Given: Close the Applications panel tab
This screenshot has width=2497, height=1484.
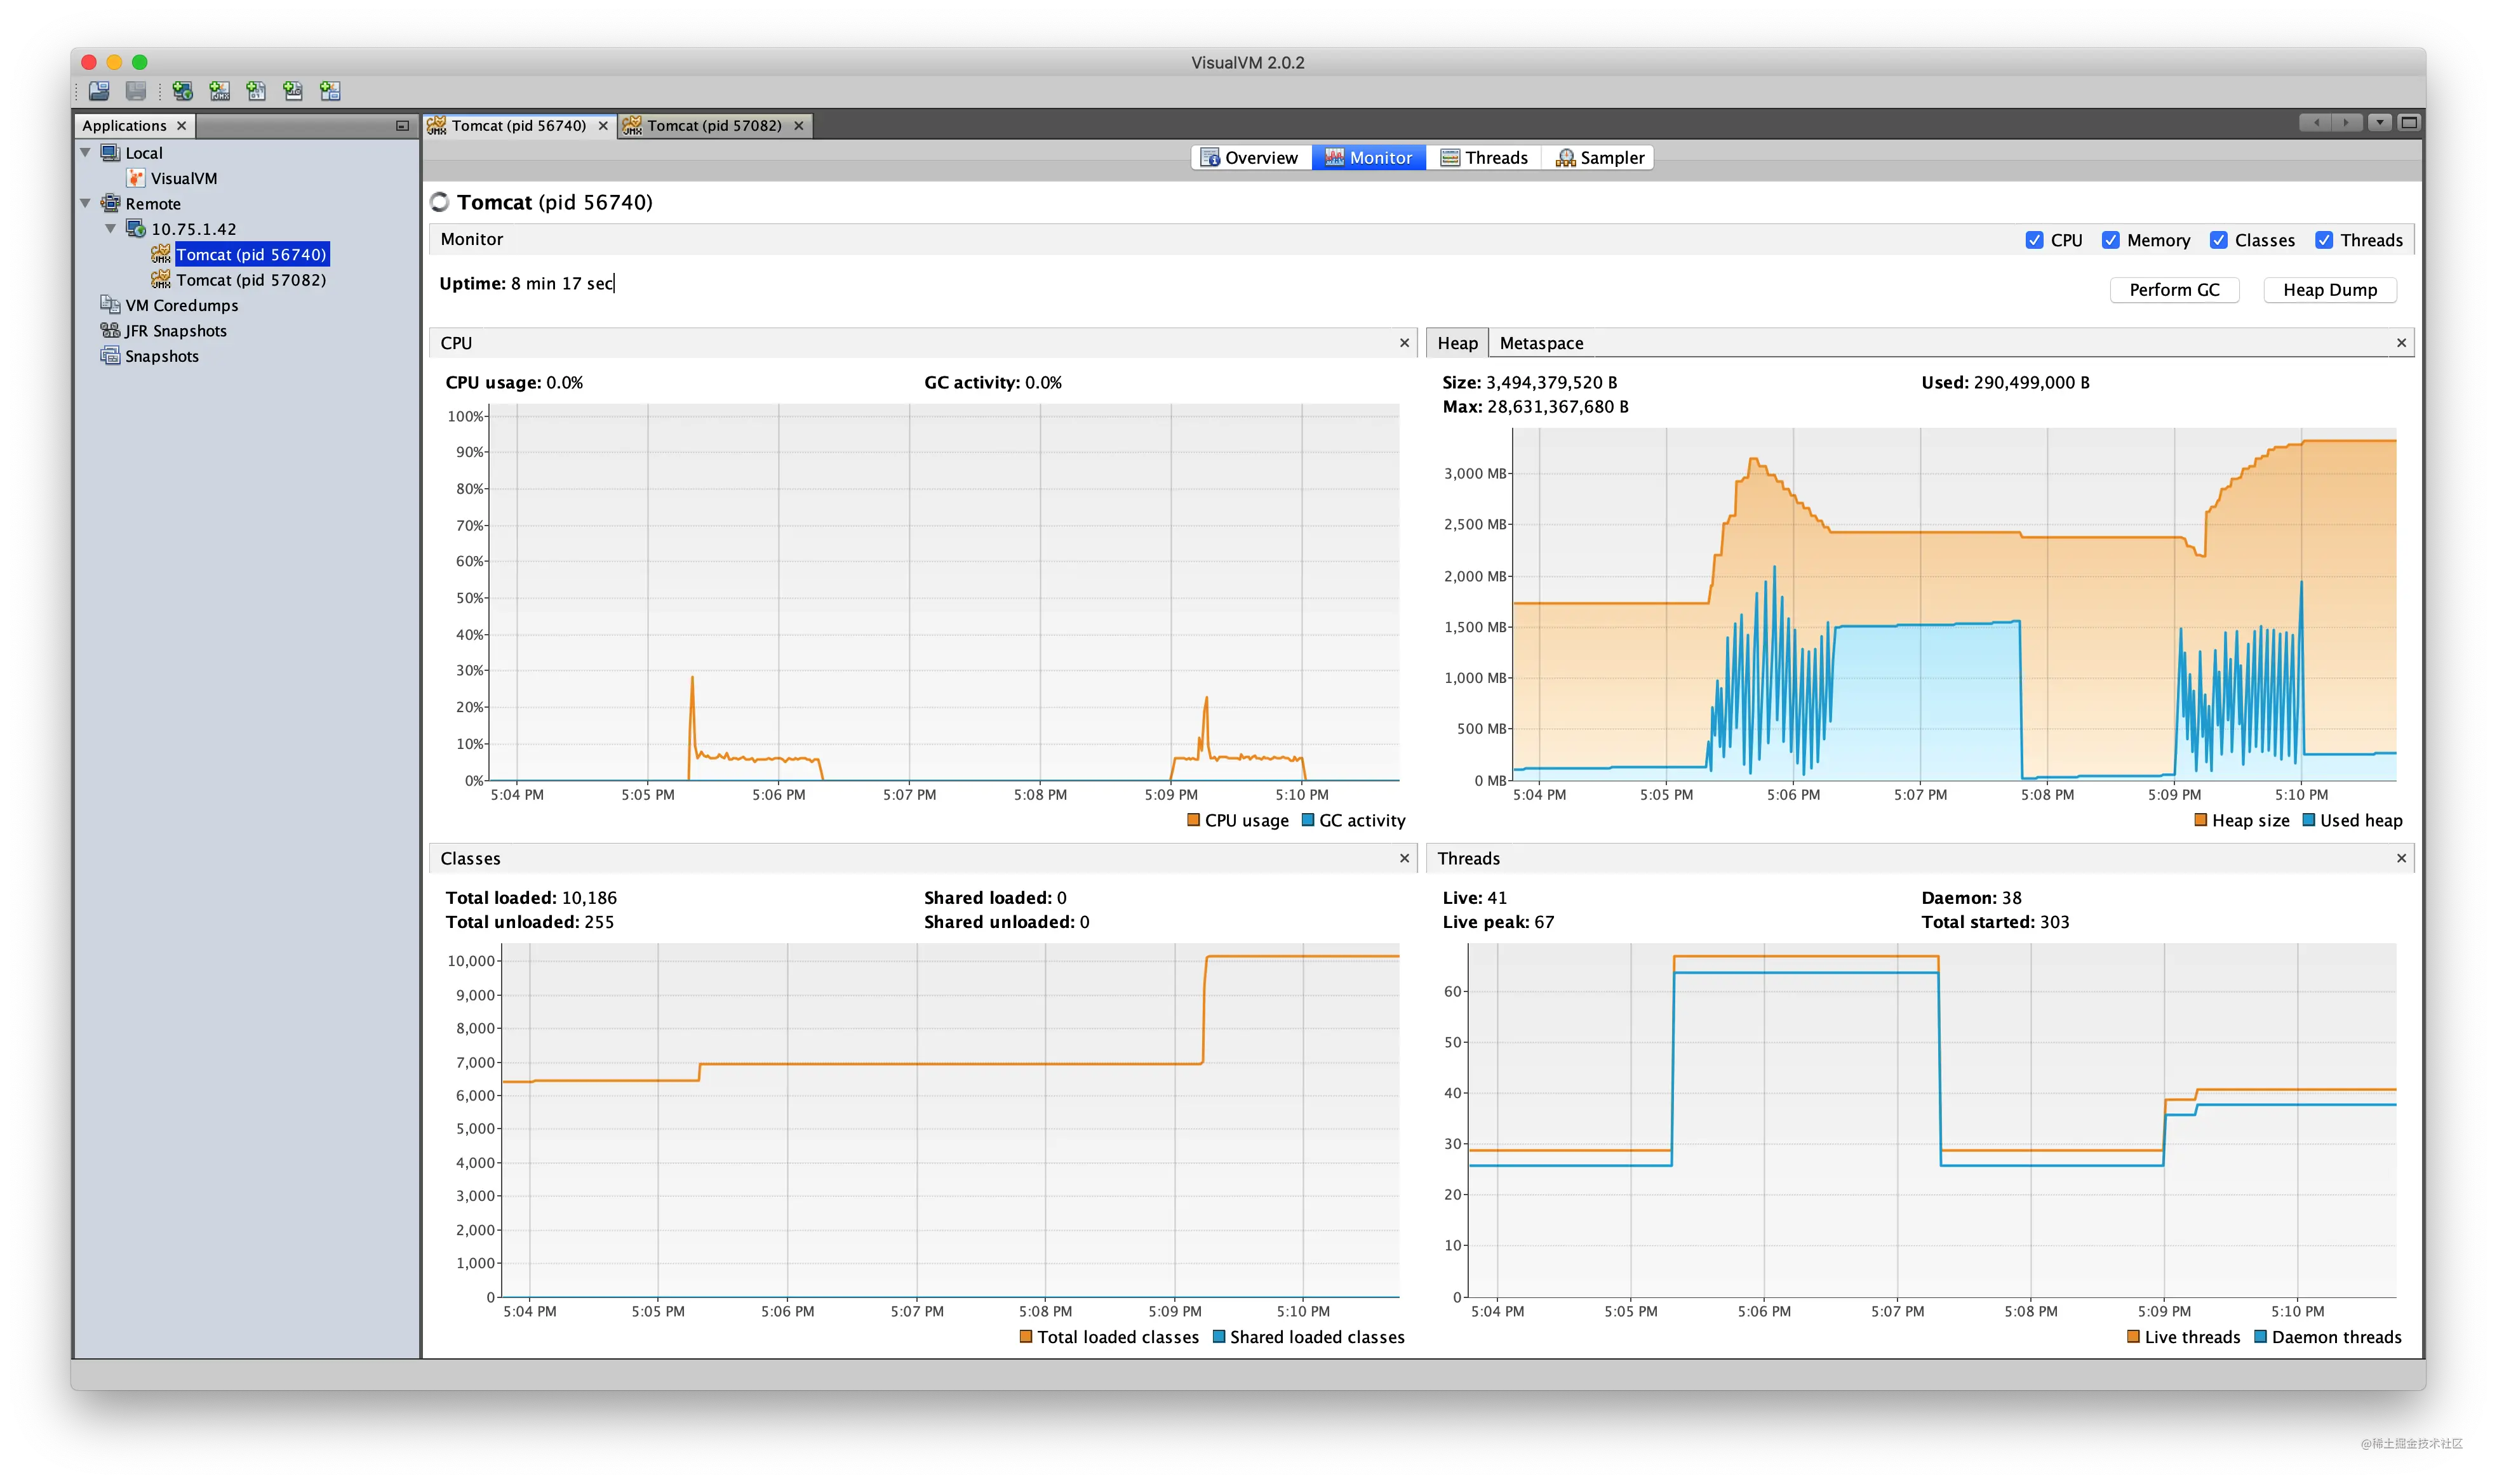Looking at the screenshot, I should pos(181,126).
